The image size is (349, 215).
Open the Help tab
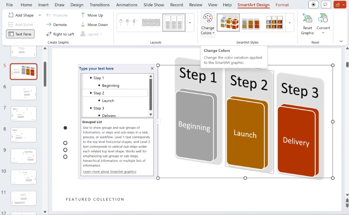pos(227,5)
